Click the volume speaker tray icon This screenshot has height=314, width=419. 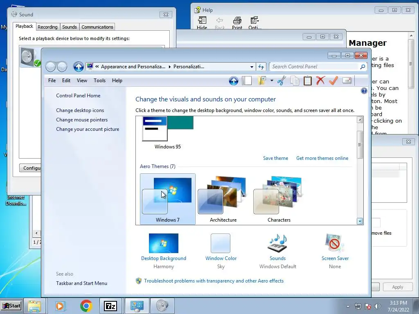(x=377, y=306)
